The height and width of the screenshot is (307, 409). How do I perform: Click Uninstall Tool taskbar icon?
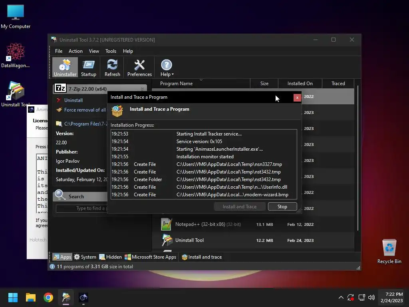(66, 297)
